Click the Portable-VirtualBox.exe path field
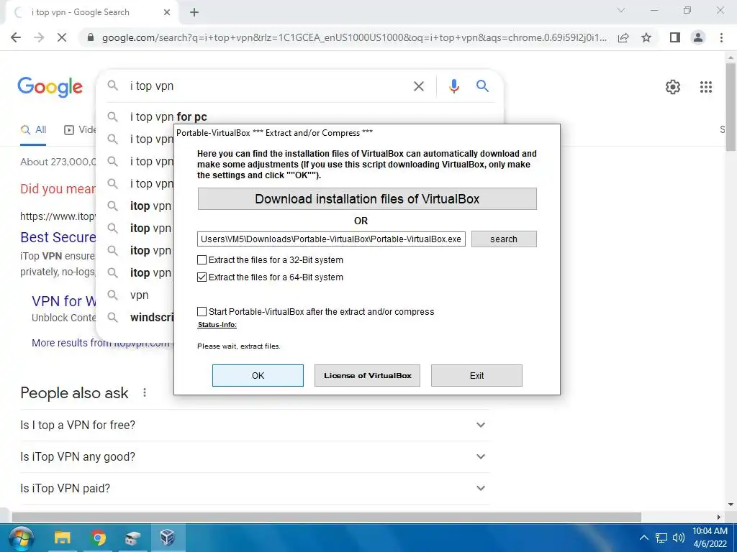The width and height of the screenshot is (737, 552). tap(331, 239)
